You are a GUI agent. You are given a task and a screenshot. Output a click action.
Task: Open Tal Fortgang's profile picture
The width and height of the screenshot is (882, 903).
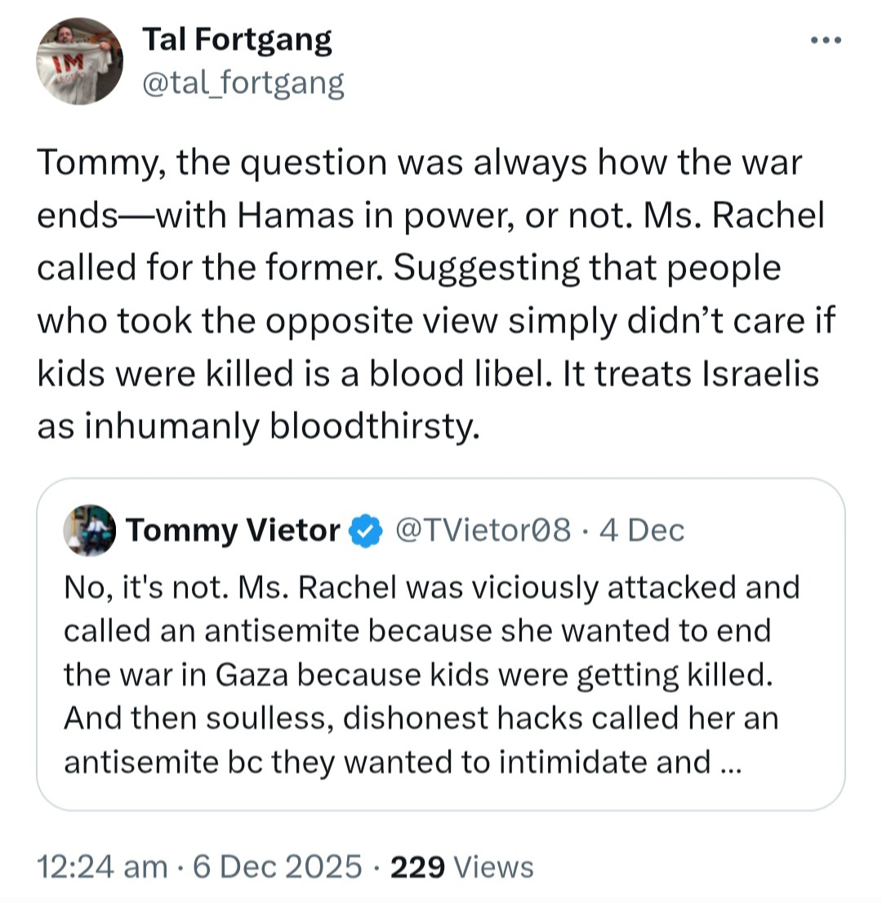point(79,61)
